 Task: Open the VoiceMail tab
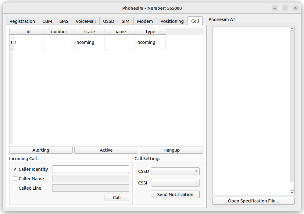coord(86,21)
